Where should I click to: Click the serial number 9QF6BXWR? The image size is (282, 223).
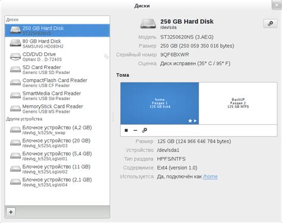coord(174,55)
